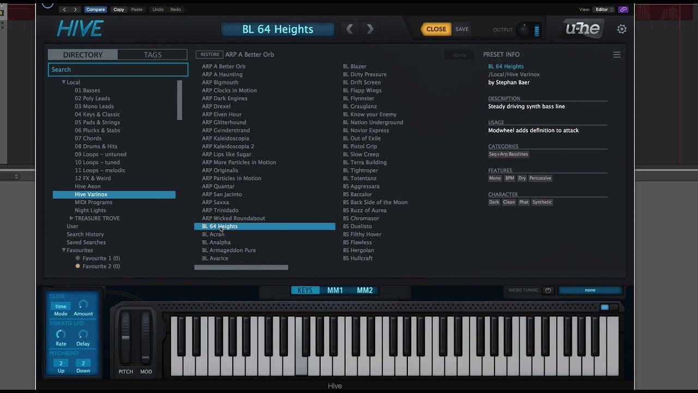The height and width of the screenshot is (393, 698).
Task: Click the Vibrato LFO Rate knob
Action: click(61, 334)
